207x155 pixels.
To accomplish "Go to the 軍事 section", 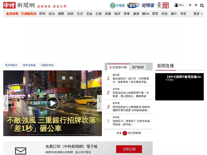I will click(x=127, y=14).
